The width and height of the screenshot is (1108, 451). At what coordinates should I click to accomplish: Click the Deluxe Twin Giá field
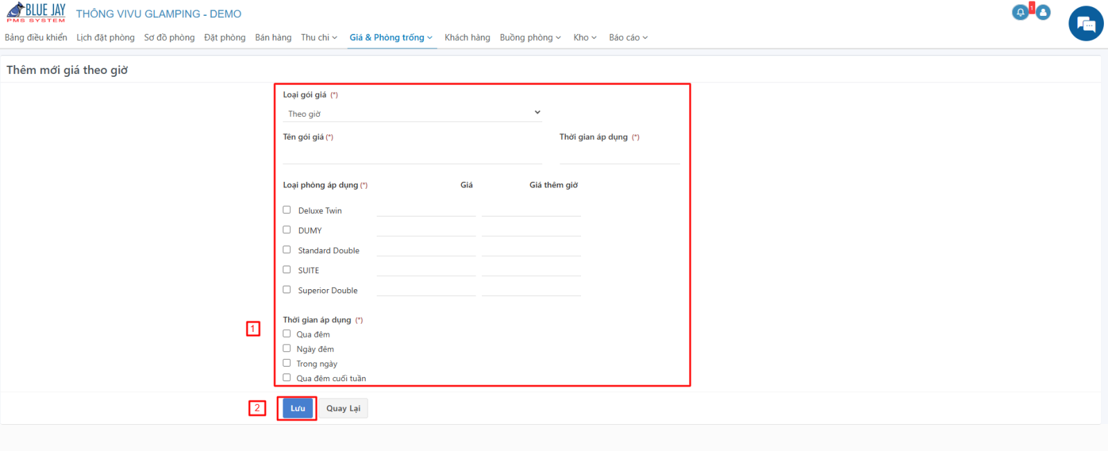pos(426,209)
